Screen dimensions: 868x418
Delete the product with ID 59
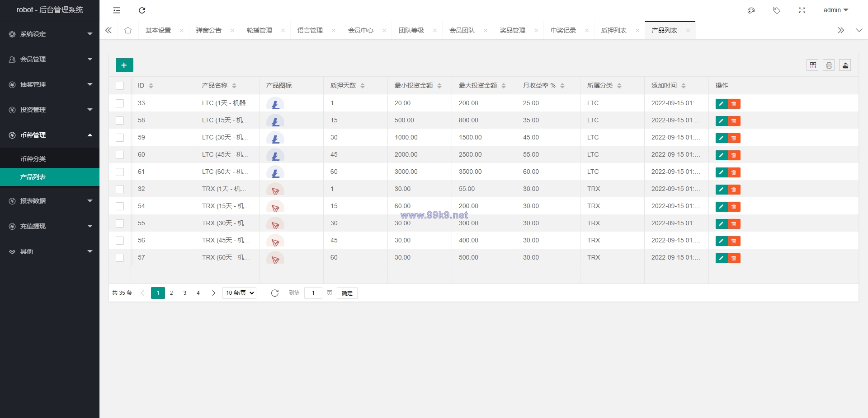click(734, 138)
